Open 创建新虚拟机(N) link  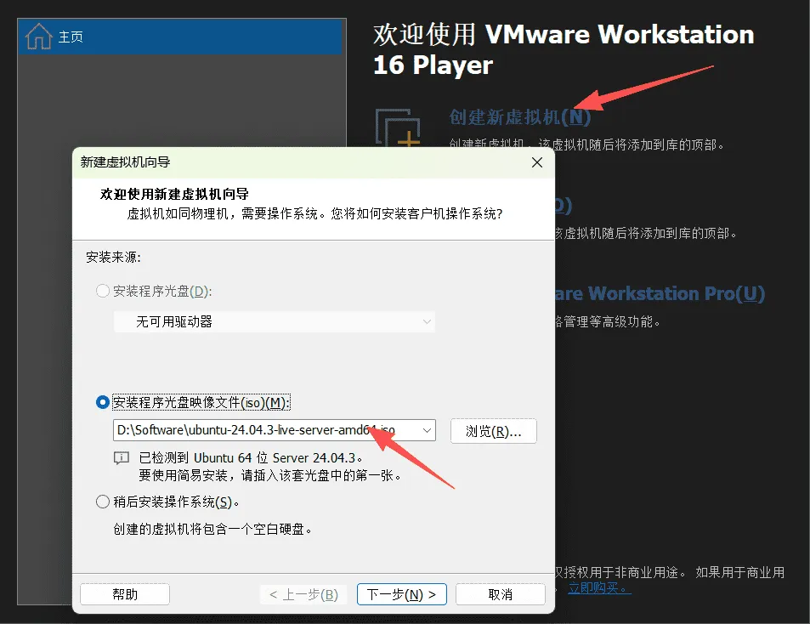click(x=519, y=117)
